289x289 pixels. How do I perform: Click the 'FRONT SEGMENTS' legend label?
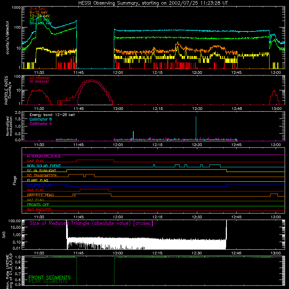tap(49, 277)
